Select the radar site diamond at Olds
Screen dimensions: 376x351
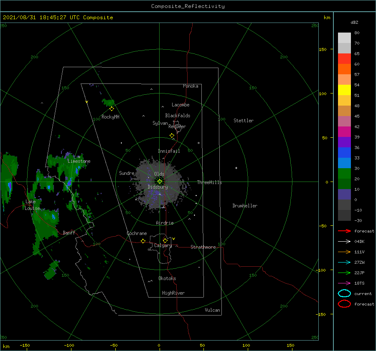pyautogui.click(x=160, y=182)
